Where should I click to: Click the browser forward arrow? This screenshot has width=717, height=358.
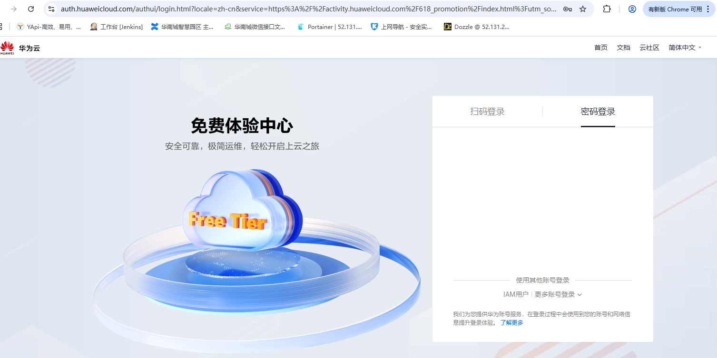pyautogui.click(x=14, y=9)
